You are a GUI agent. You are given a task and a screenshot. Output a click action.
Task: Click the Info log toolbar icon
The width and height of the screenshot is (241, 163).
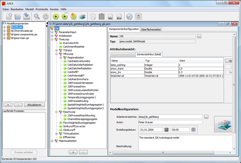(110, 16)
